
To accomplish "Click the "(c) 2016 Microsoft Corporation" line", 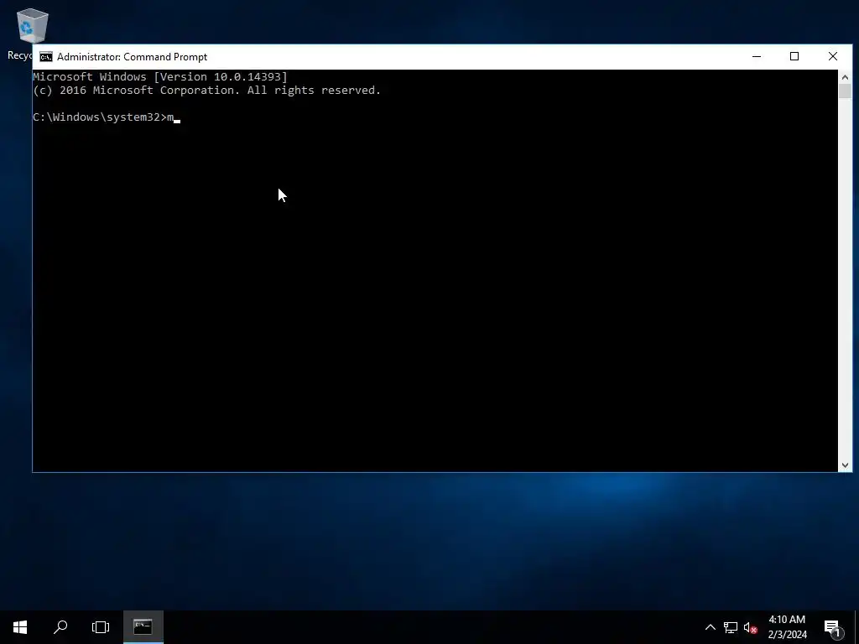I will click(x=206, y=91).
